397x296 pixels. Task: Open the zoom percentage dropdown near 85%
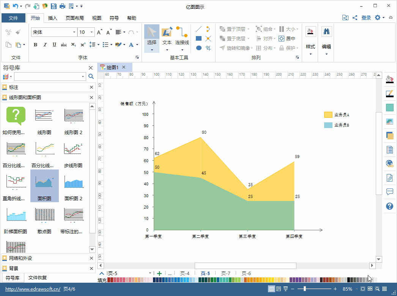(x=356, y=289)
